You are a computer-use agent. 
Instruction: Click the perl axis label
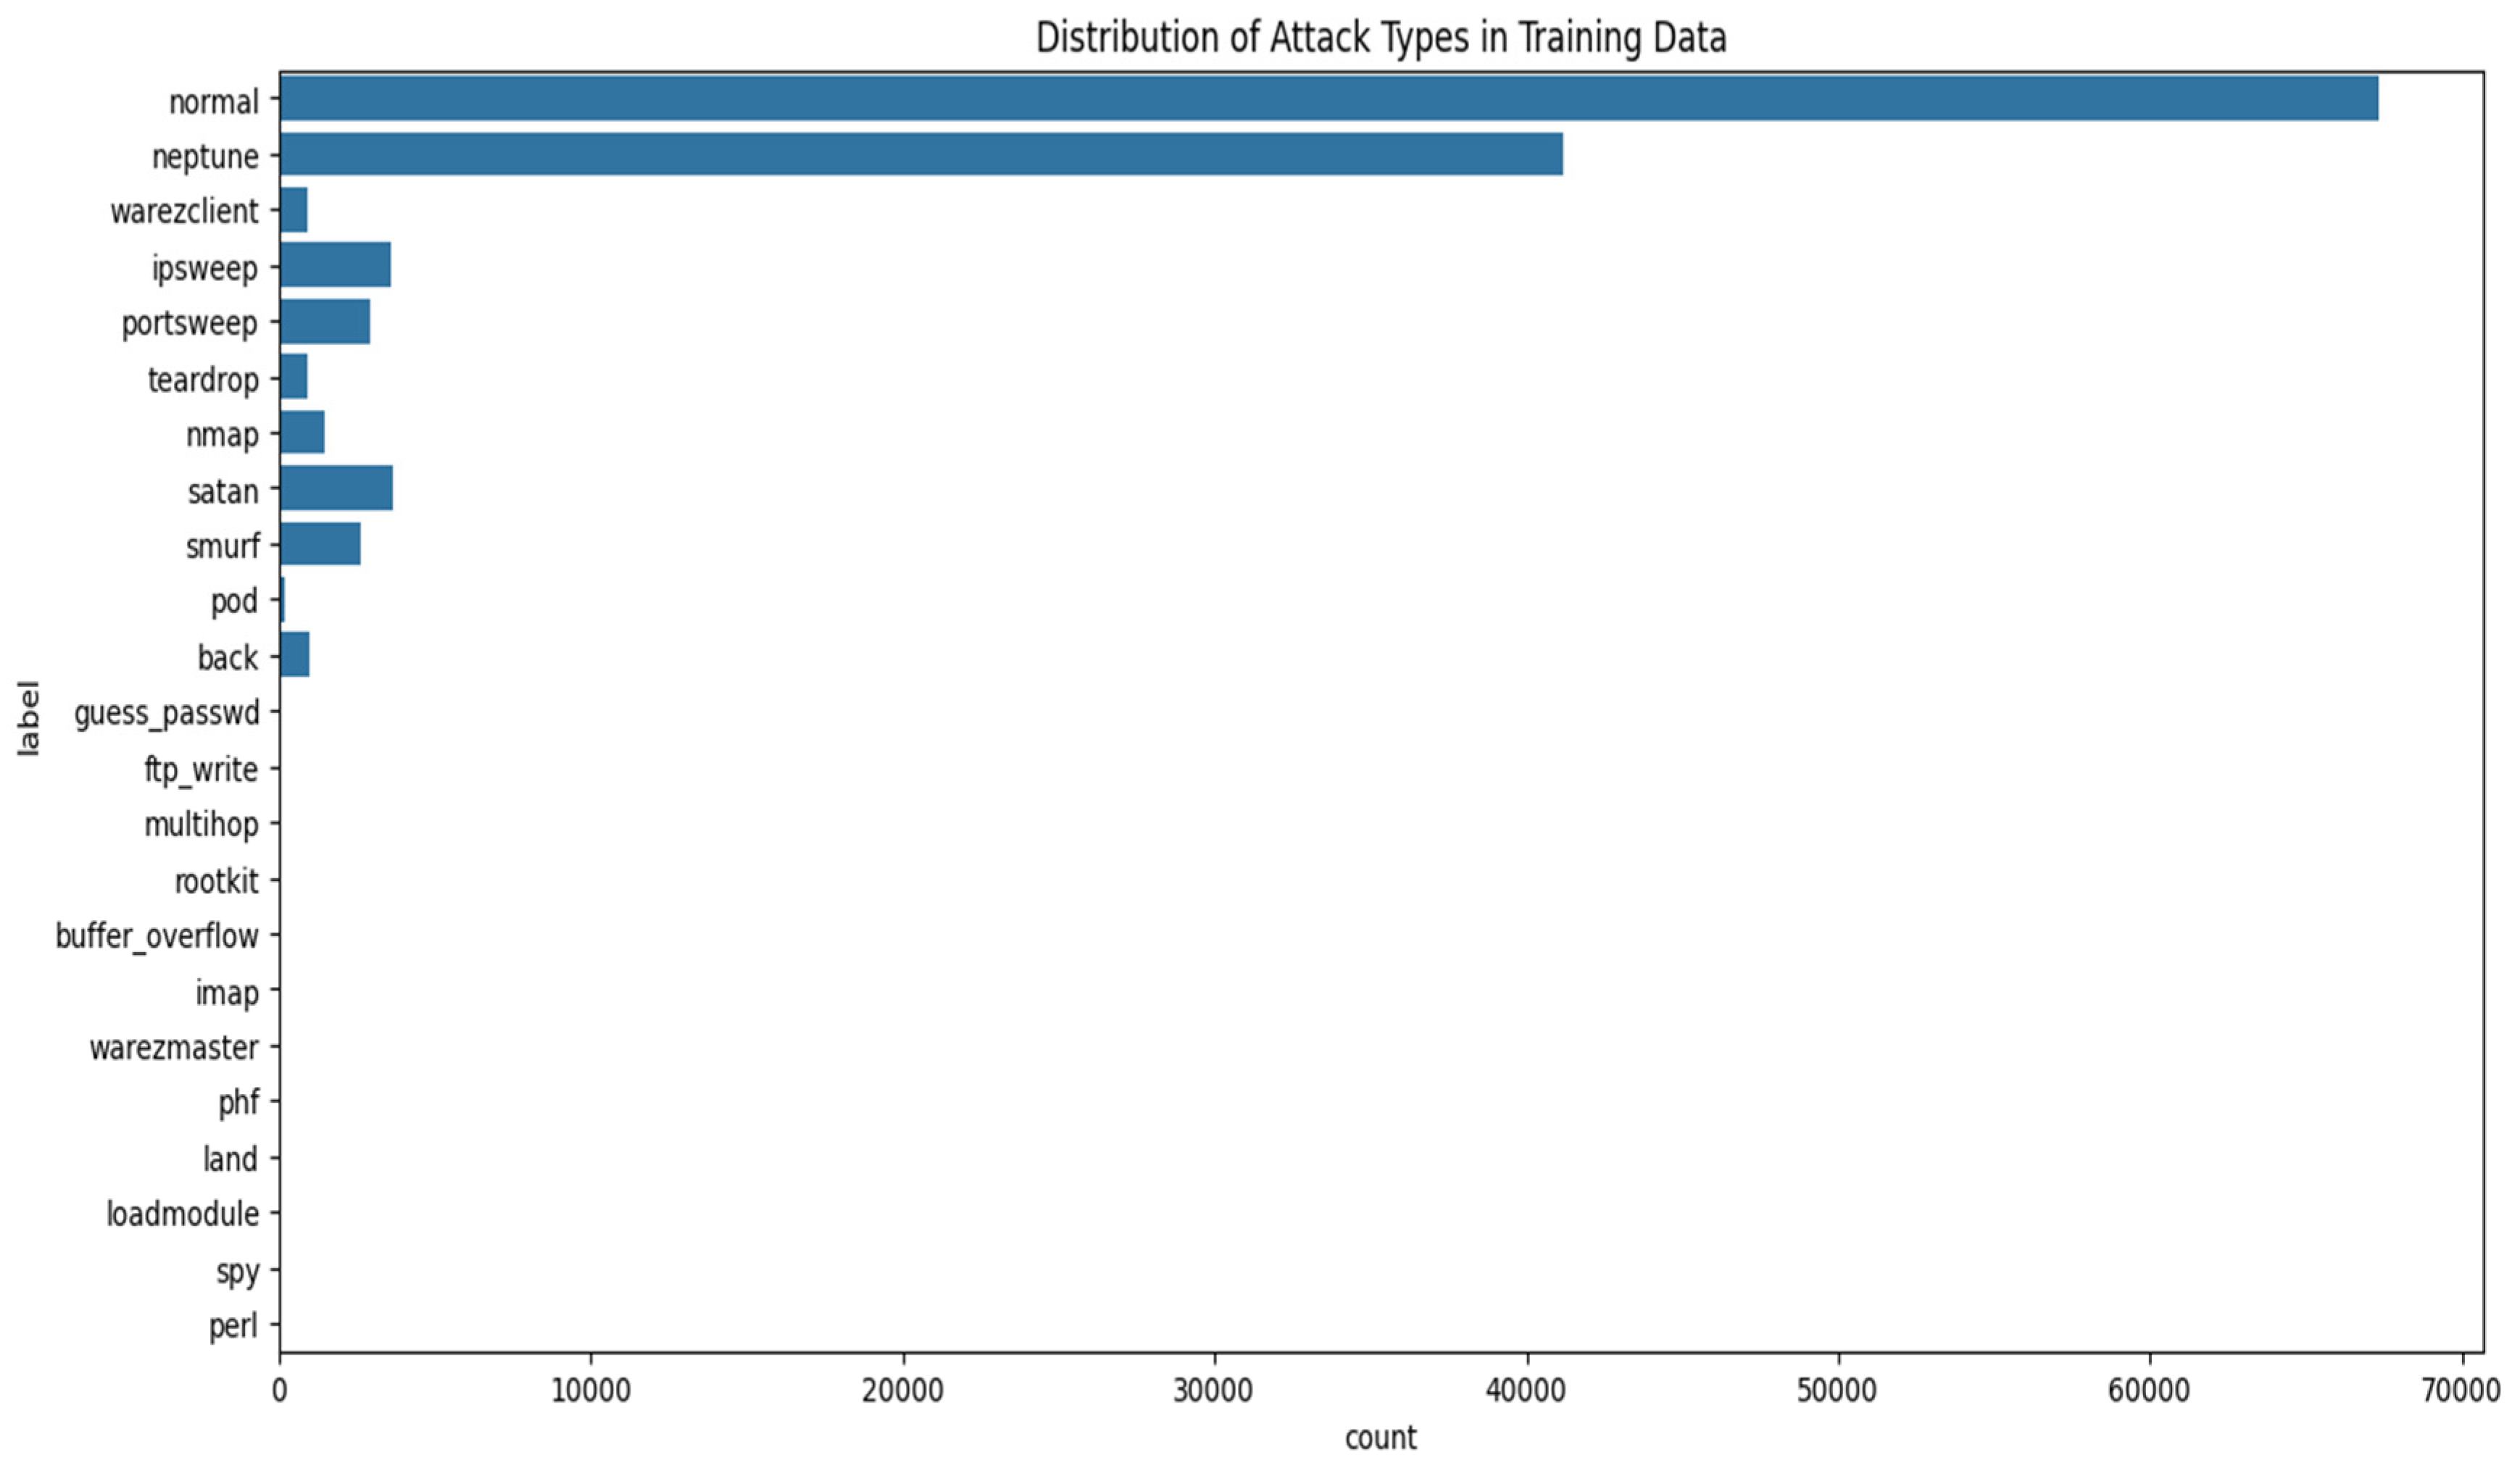(x=233, y=1326)
